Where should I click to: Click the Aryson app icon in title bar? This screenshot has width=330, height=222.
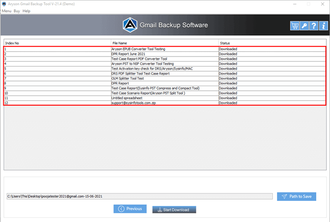[x=4, y=4]
